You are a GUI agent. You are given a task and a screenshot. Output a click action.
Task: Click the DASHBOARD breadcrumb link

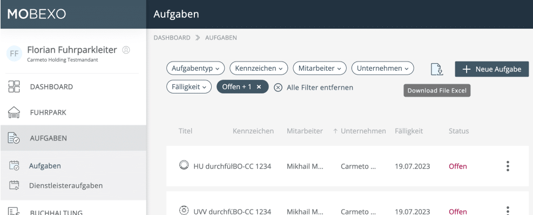coord(172,38)
